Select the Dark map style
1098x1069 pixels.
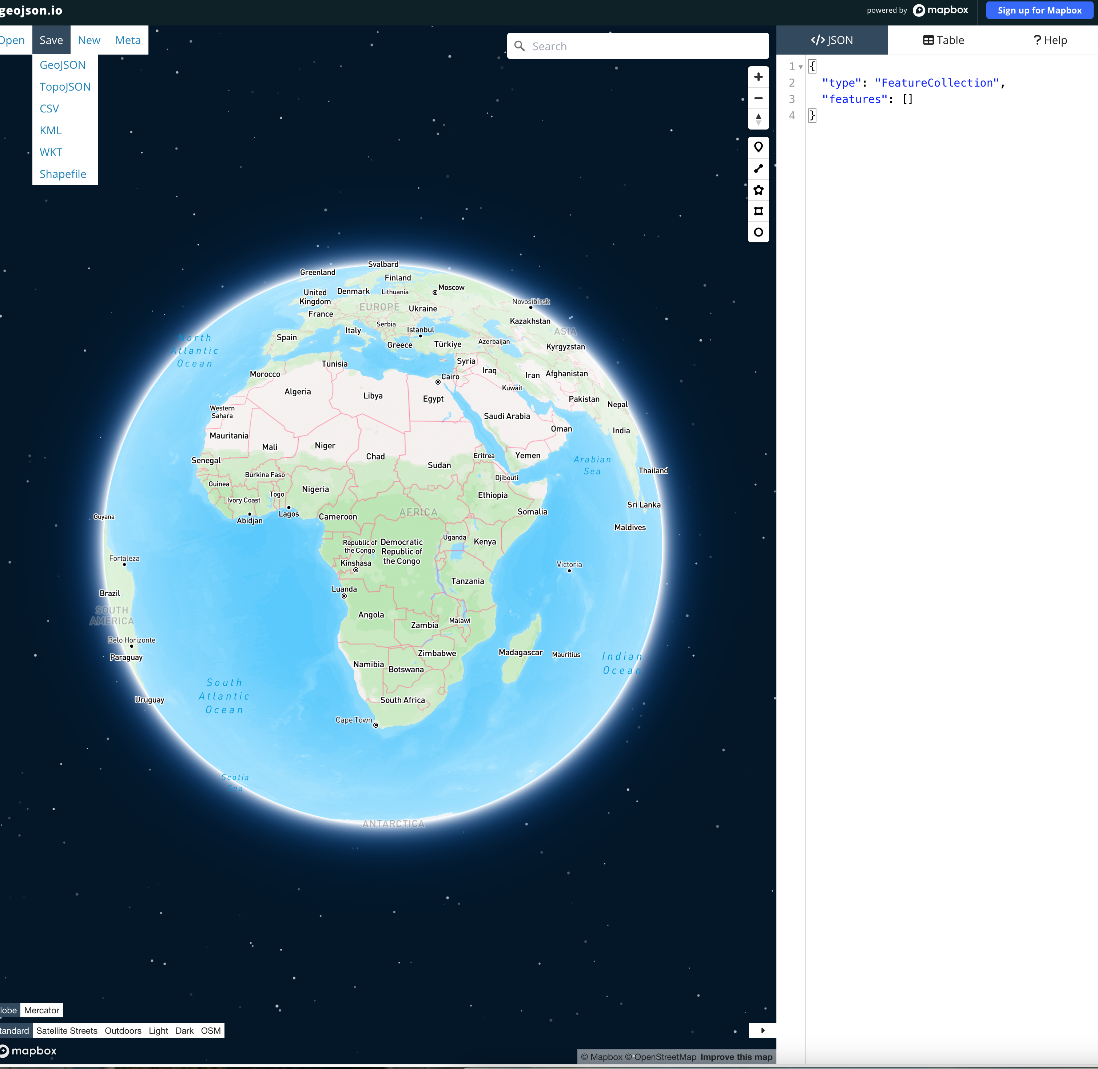click(x=184, y=1030)
